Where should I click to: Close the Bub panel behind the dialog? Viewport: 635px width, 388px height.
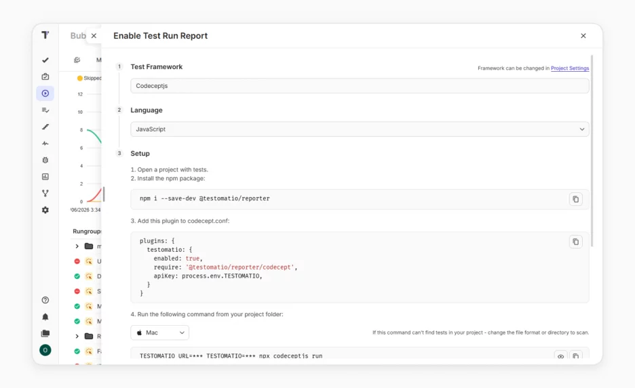[94, 36]
